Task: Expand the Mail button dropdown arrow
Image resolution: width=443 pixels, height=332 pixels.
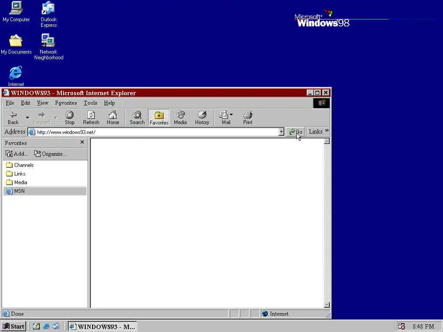Action: pyautogui.click(x=231, y=114)
